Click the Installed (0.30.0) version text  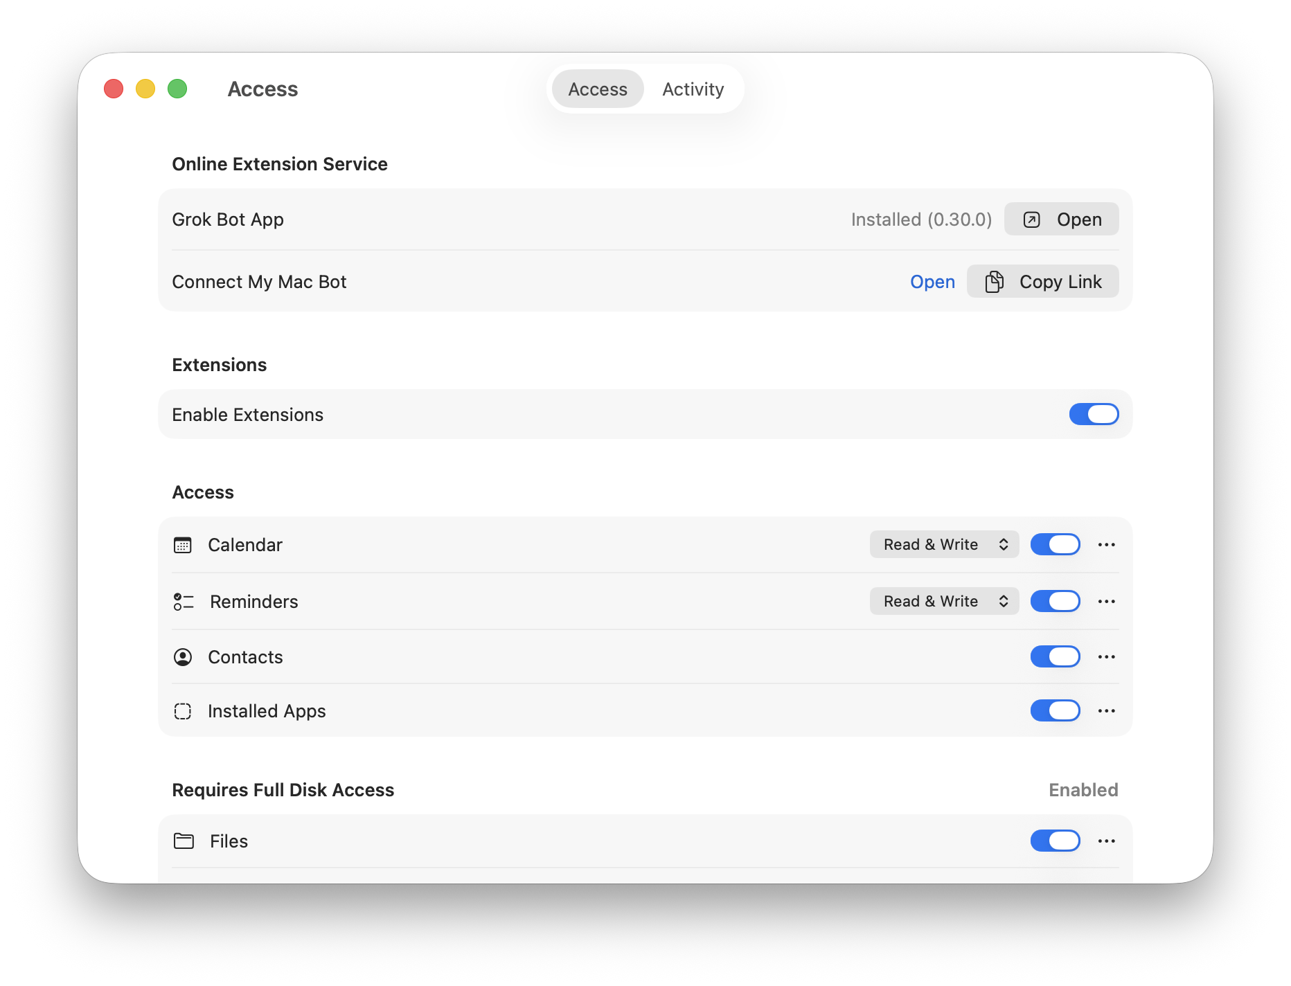click(x=921, y=219)
